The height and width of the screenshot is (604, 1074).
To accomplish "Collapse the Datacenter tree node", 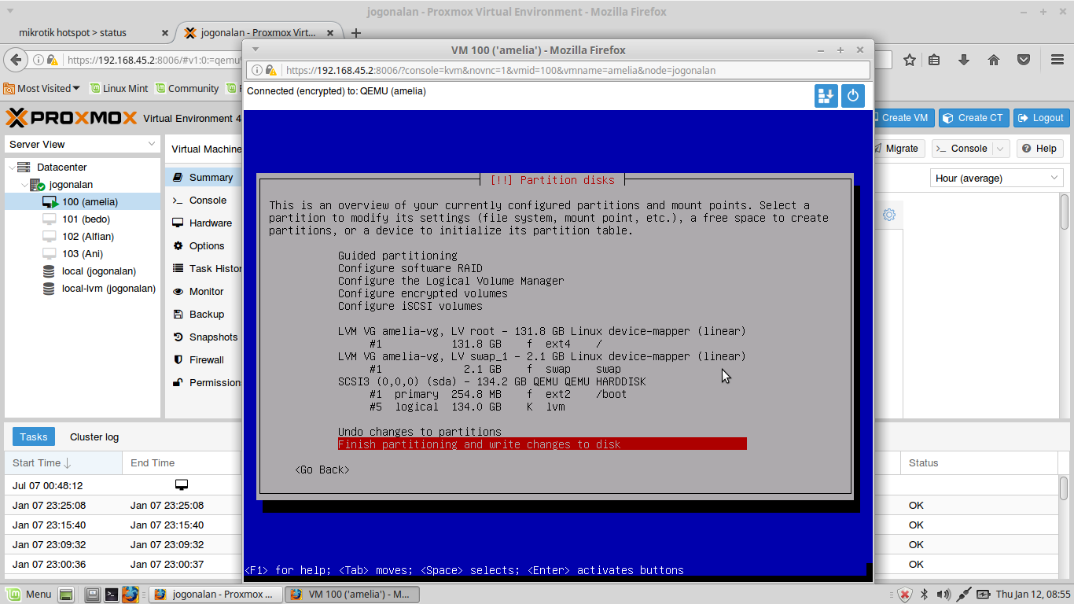I will (12, 168).
